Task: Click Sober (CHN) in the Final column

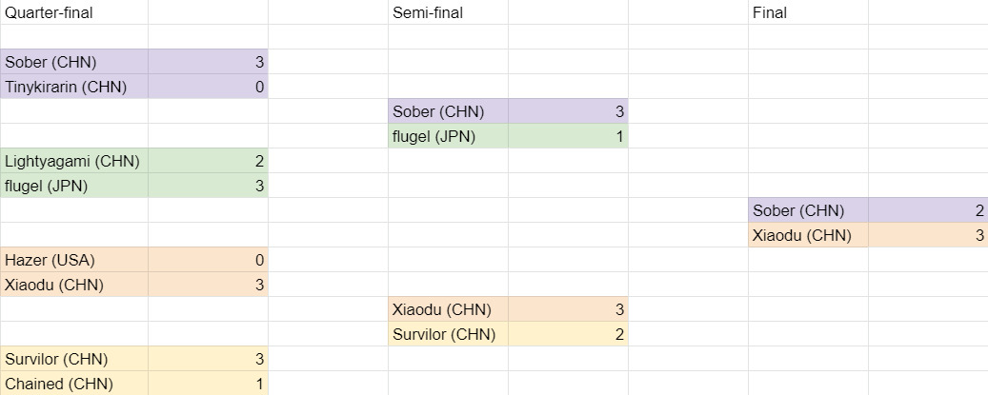Action: point(797,210)
